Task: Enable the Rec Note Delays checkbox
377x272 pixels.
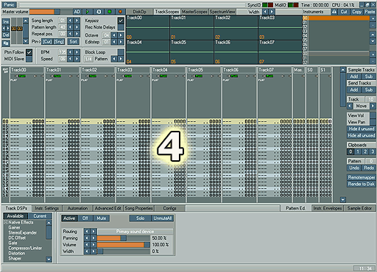Action: pos(121,27)
